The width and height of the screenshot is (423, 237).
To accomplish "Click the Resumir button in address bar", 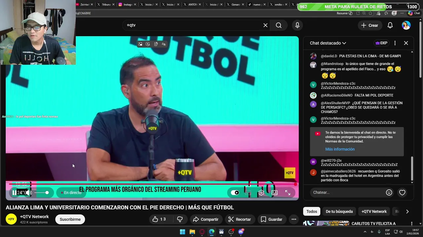I will pos(344,13).
